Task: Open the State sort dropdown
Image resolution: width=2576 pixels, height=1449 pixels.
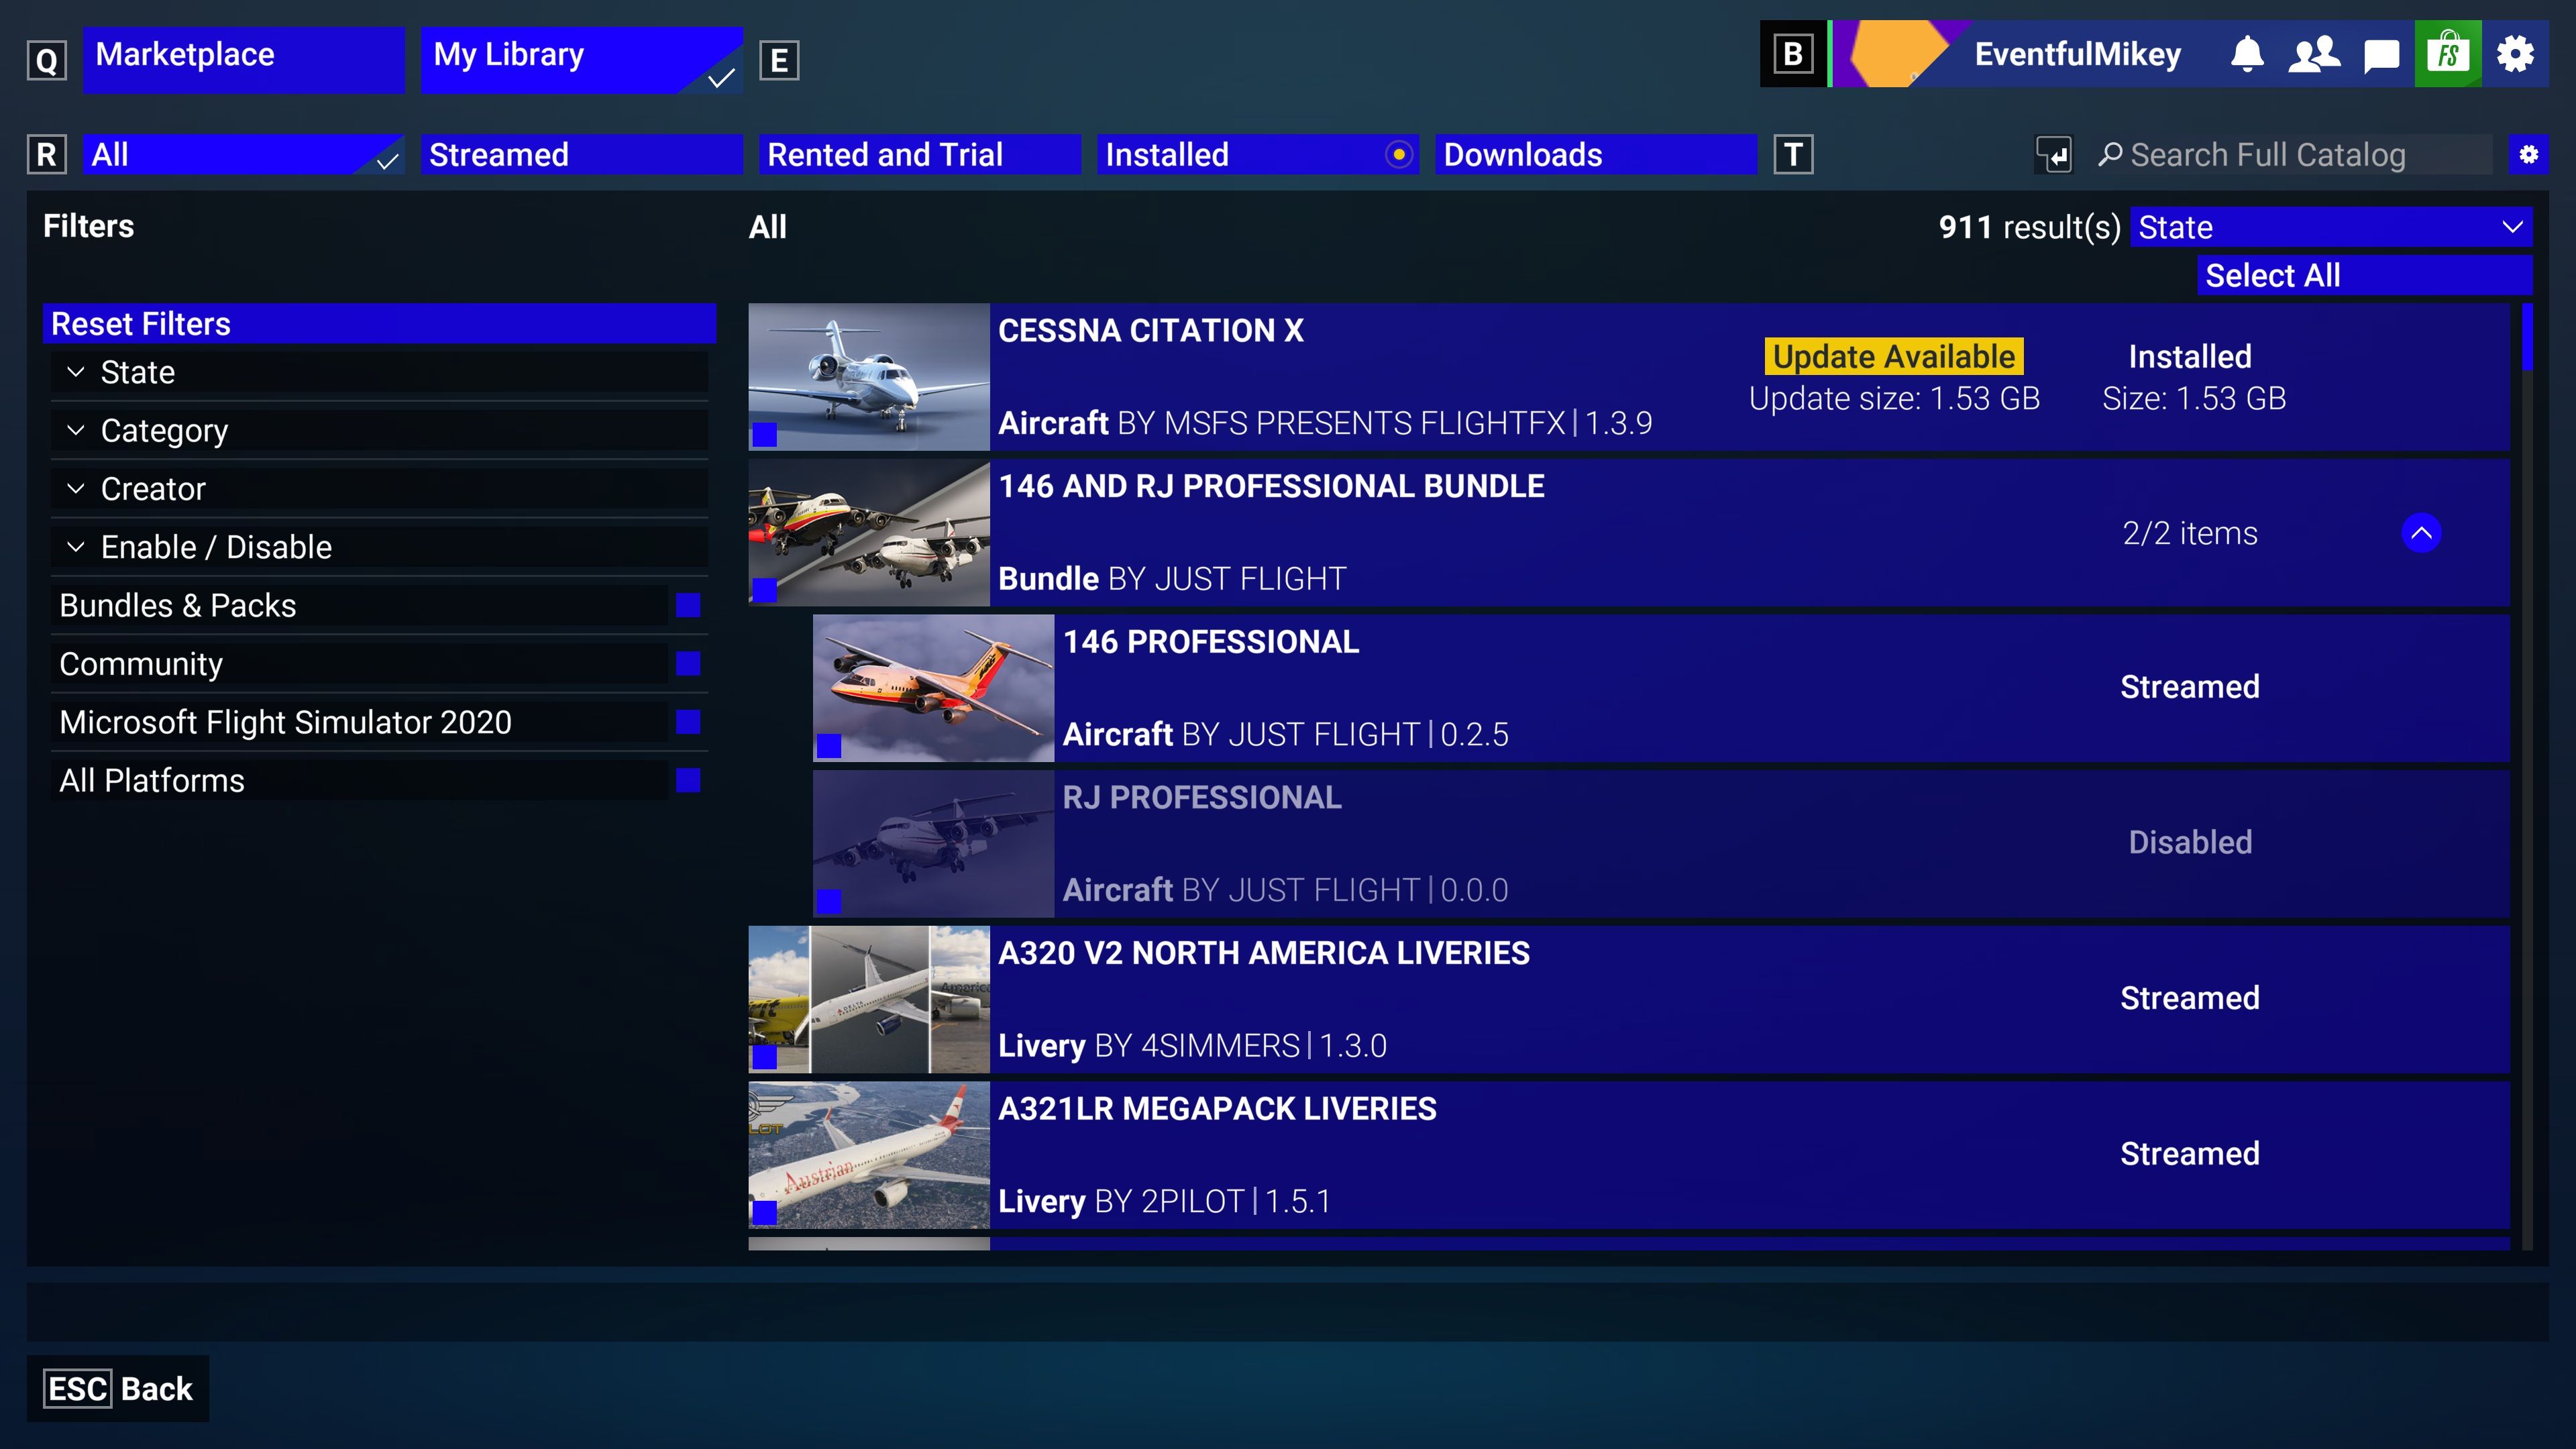Action: 2331,227
